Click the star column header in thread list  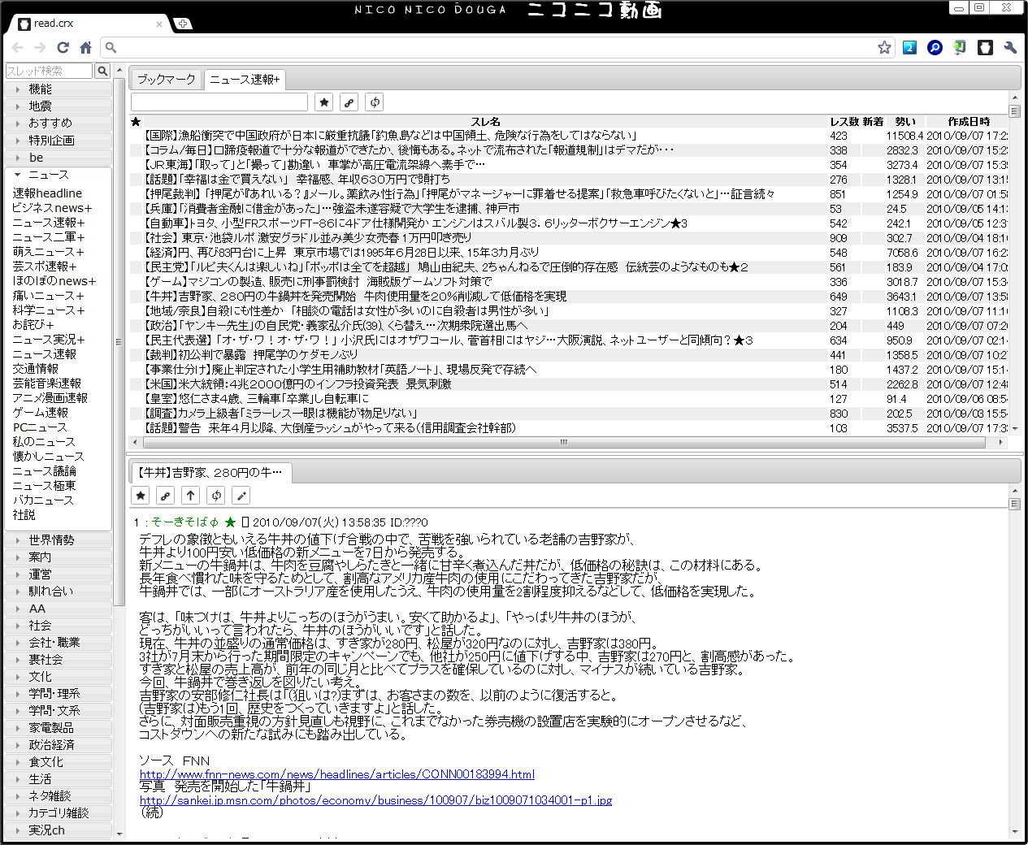tap(136, 122)
